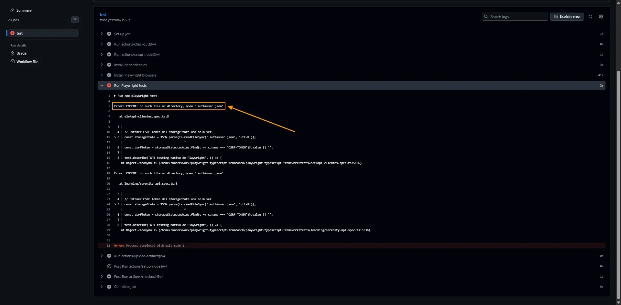Click success check icon for Install Playwright Browsers

pos(109,75)
